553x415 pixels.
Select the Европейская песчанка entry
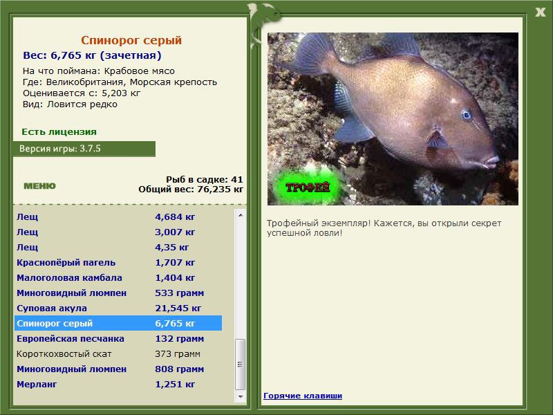click(x=118, y=338)
